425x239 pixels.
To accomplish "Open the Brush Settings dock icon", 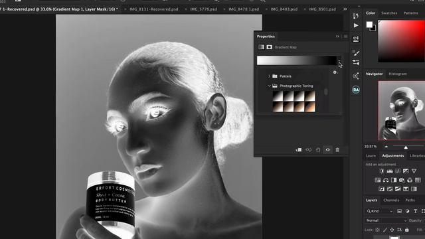I will tap(356, 52).
